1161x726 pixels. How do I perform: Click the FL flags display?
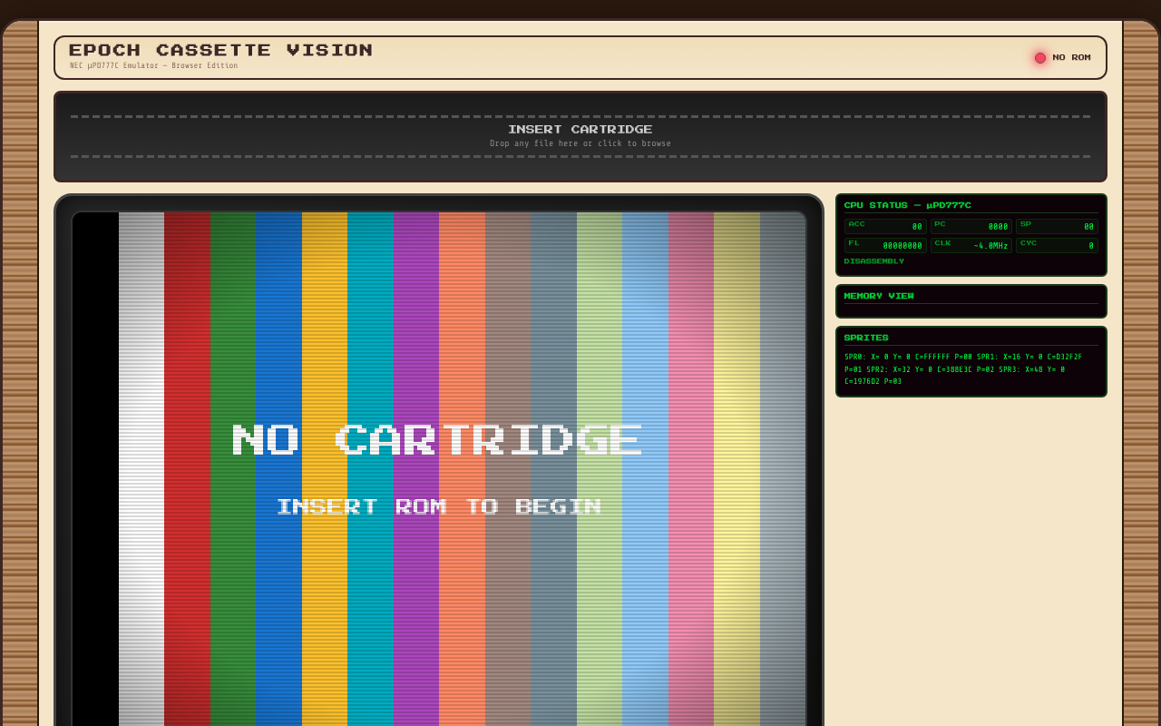pos(885,244)
